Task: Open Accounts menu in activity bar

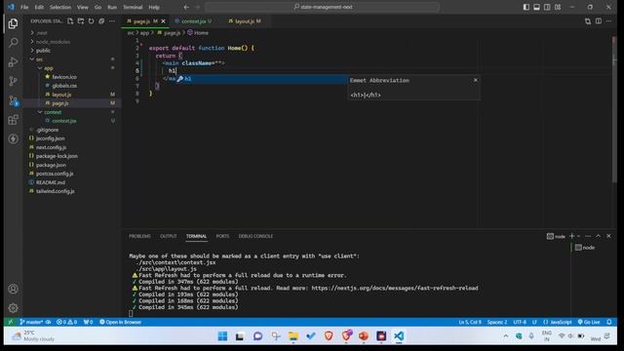Action: (x=13, y=289)
